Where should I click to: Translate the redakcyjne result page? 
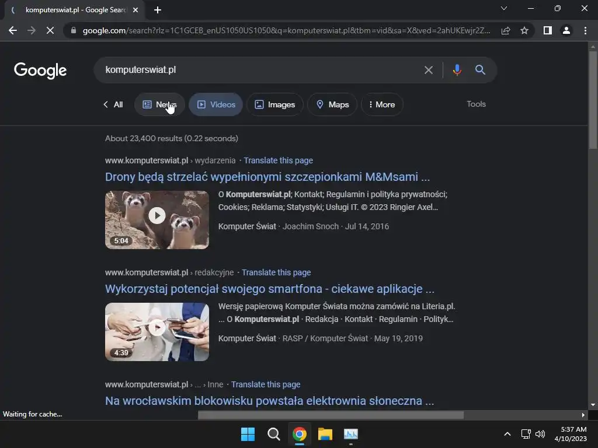click(x=276, y=272)
